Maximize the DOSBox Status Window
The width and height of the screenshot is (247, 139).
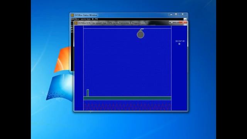[176, 14]
